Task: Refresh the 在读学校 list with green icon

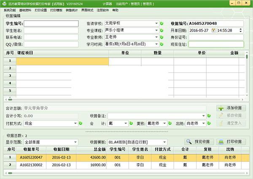Action: (x=161, y=24)
